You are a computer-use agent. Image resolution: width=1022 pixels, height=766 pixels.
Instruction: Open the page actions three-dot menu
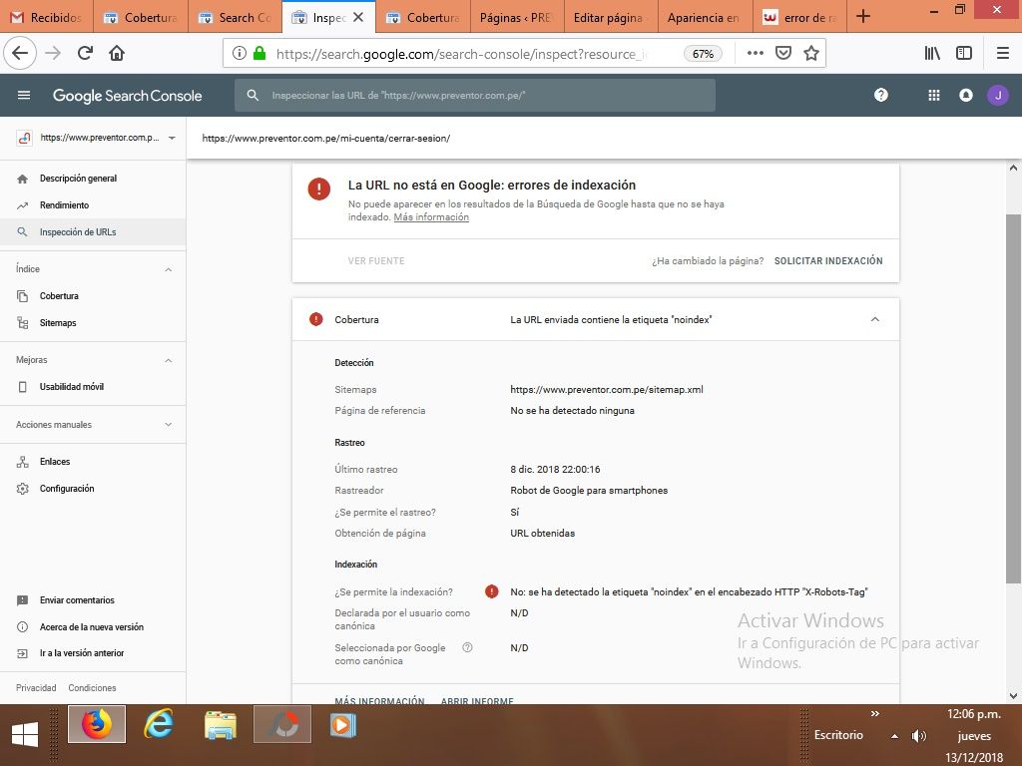point(755,54)
